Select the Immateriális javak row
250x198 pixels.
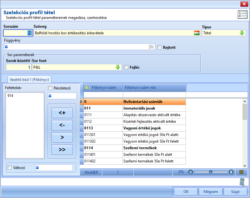click(x=133, y=108)
